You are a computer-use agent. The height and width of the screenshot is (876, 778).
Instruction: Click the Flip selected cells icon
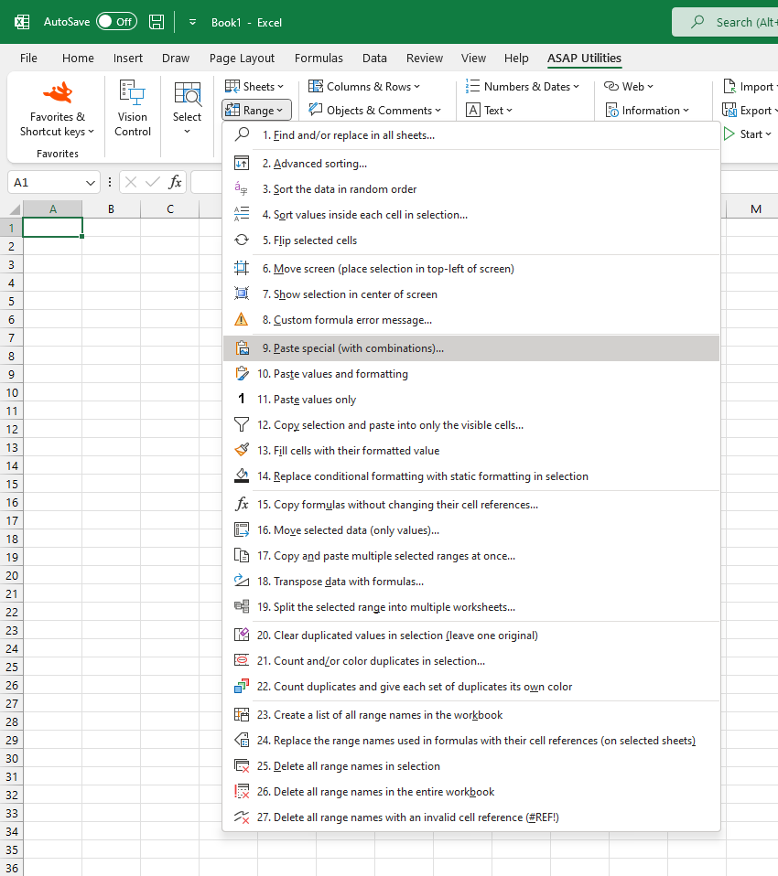(242, 240)
